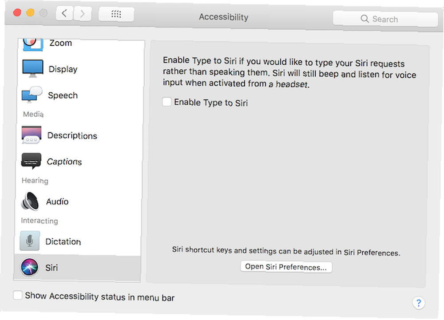
Task: Select Zoom in the sidebar list
Action: 81,45
